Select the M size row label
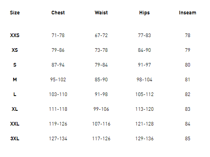 click(15, 80)
